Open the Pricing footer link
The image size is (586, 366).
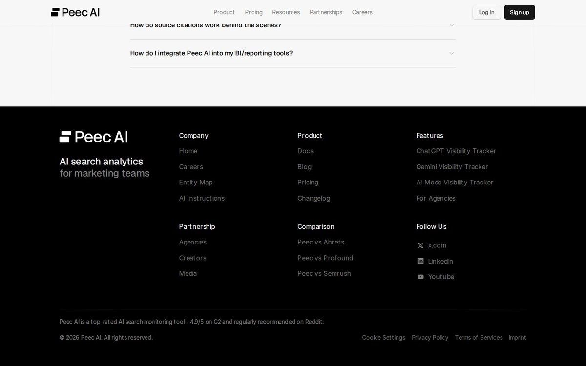click(x=308, y=183)
